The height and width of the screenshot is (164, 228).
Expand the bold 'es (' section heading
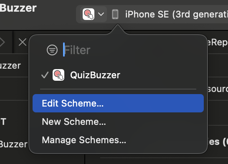(218, 142)
